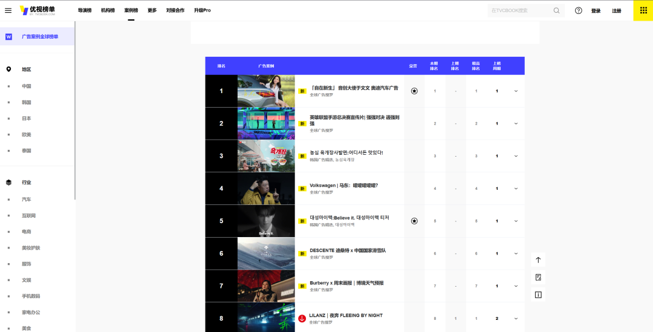Click the help question mark icon

click(x=579, y=10)
